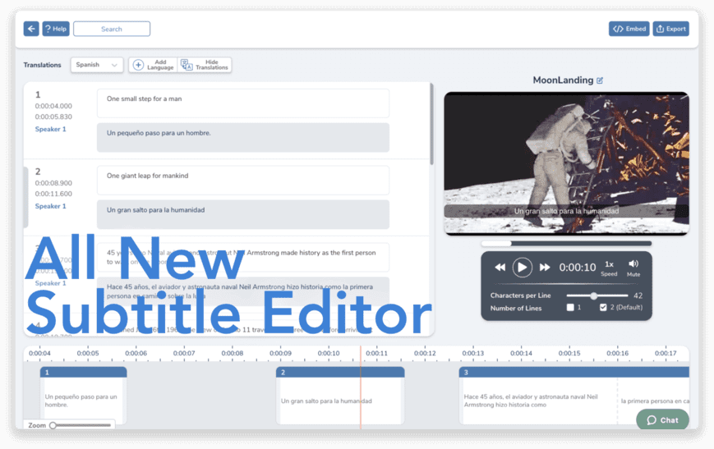Open the Spanish language dropdown

[96, 65]
